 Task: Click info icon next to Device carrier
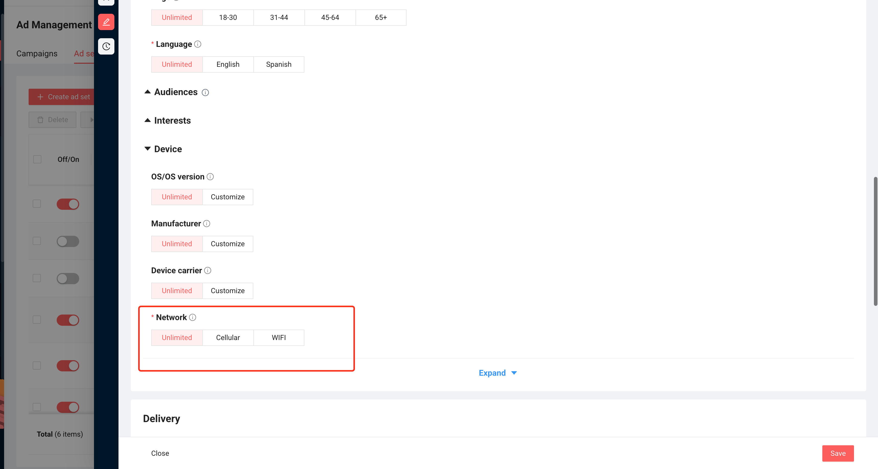[208, 270]
